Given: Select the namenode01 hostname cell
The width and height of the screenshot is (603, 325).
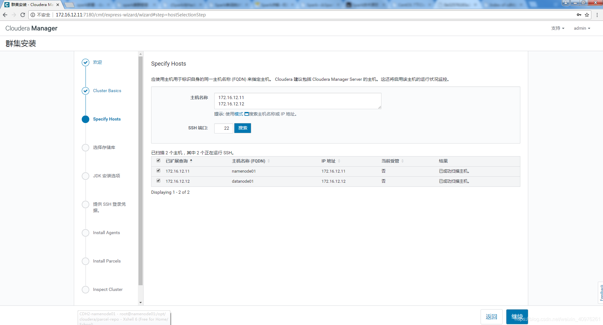Looking at the screenshot, I should click(244, 171).
